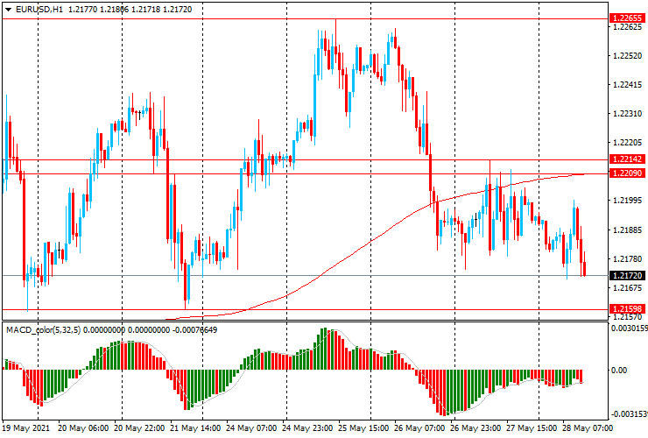Click the 1.21780 price scale value
Viewport: 648px width, 438px height.
(x=628, y=259)
